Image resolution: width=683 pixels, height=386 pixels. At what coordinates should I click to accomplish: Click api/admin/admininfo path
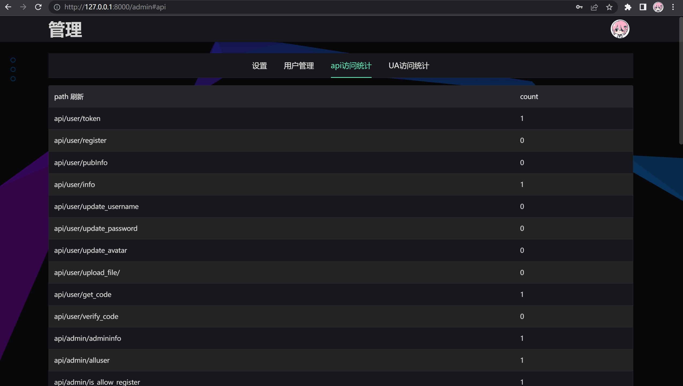pyautogui.click(x=88, y=338)
